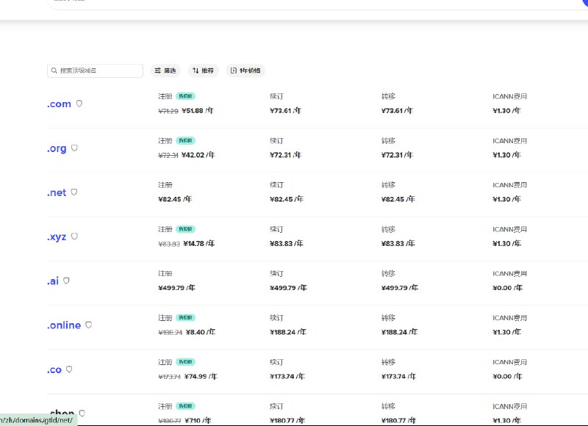The height and width of the screenshot is (426, 588).
Task: Open the .ai domain link
Action: point(53,281)
